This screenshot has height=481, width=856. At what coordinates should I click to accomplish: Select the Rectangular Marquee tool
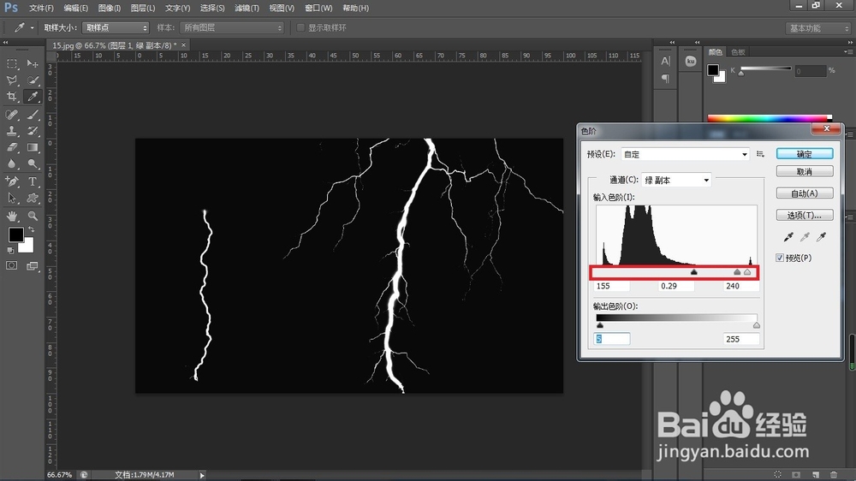tap(12, 64)
